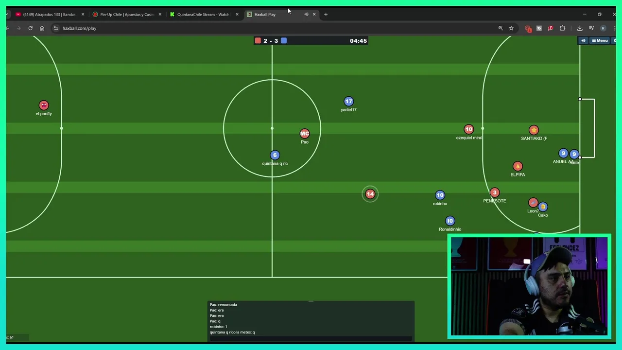The width and height of the screenshot is (622, 350).
Task: Open the Haxball Menu button
Action: pyautogui.click(x=600, y=41)
